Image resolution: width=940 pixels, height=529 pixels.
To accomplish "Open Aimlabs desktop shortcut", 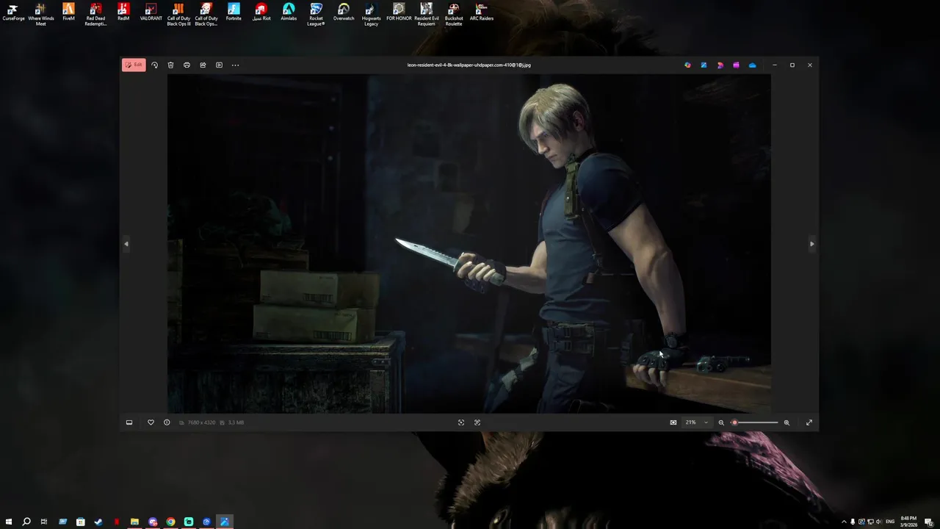I will 289,12.
